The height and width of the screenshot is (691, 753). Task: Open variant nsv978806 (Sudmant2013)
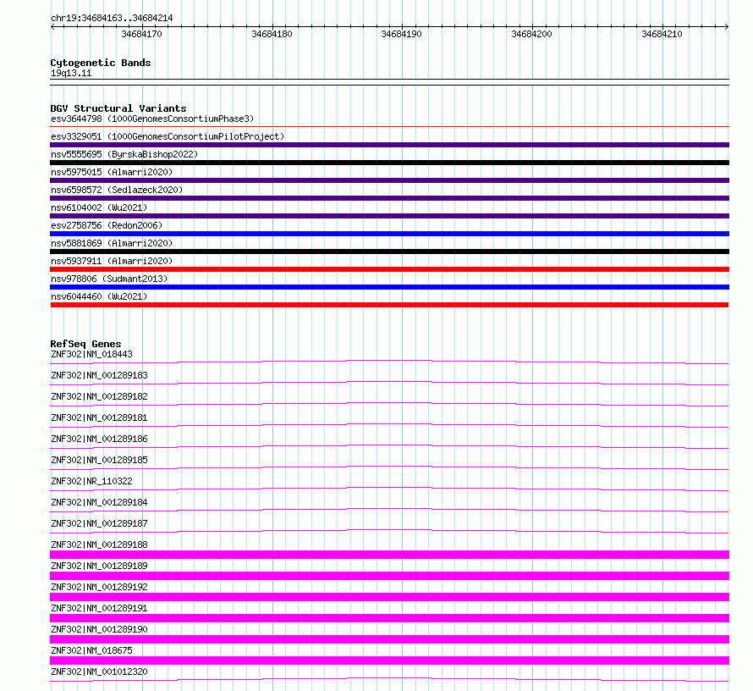pyautogui.click(x=109, y=279)
